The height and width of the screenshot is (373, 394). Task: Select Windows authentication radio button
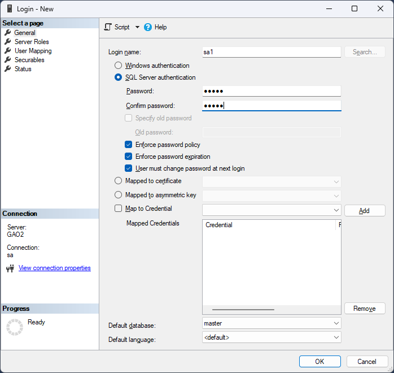pos(118,66)
